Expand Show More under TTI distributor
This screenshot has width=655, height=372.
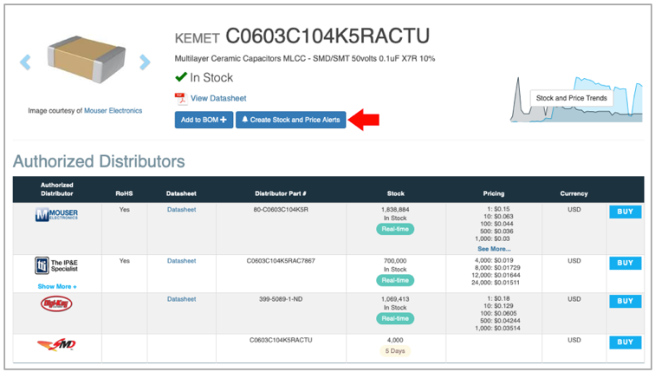(57, 287)
